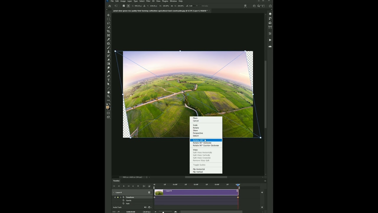
Task: Open the Image menu
Action: pyautogui.click(x=123, y=1)
